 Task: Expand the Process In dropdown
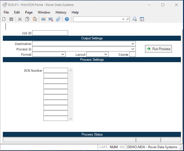click(133, 49)
